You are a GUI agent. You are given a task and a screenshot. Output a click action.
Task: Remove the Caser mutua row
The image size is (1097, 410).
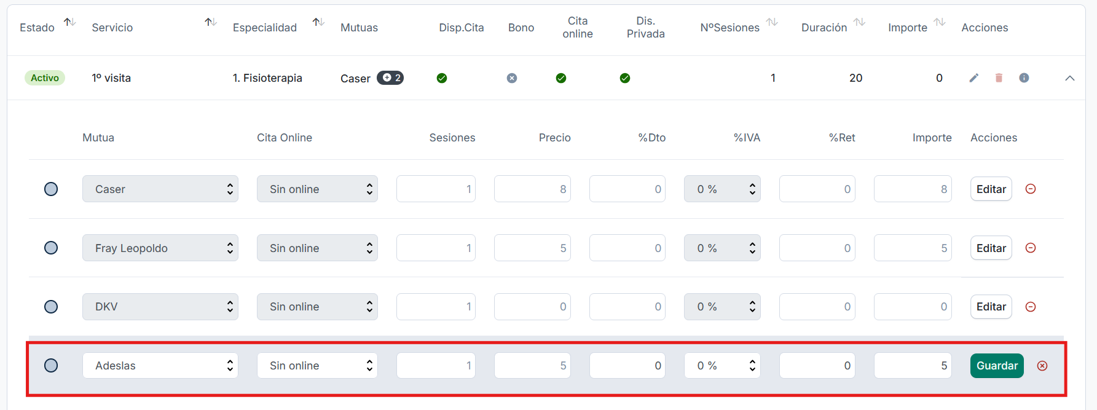point(1031,189)
